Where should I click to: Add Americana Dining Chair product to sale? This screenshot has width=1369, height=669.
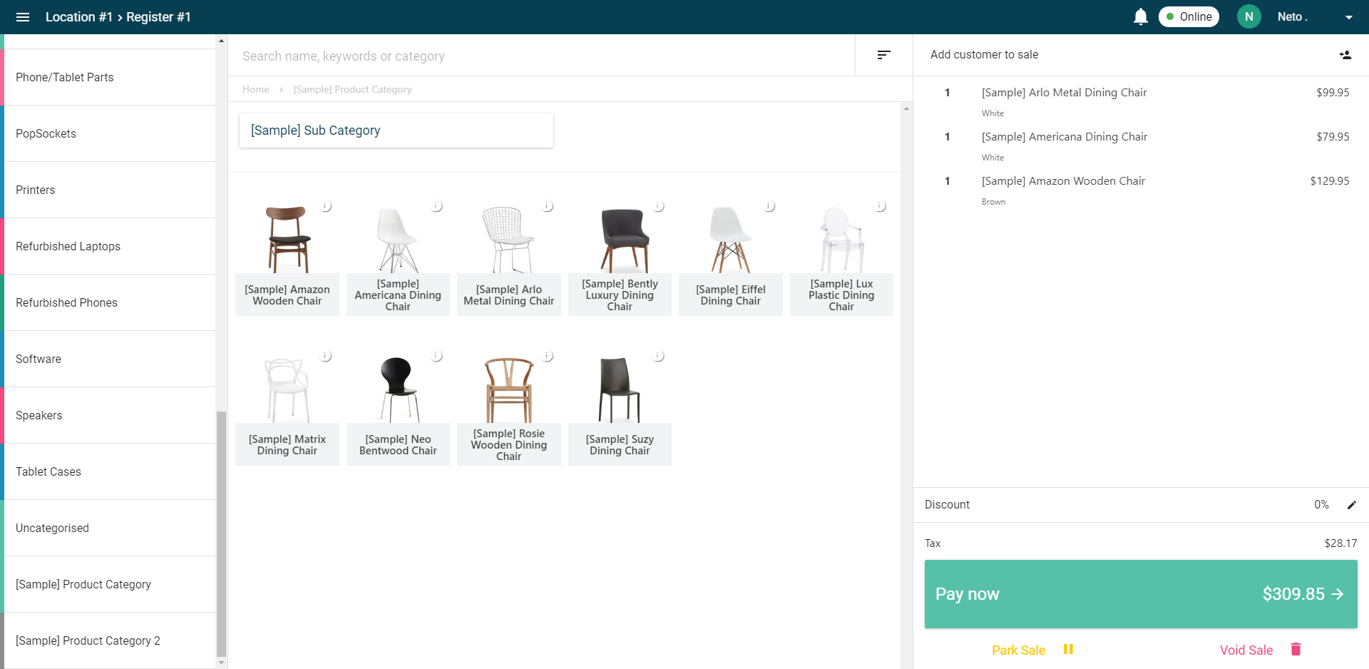click(x=398, y=257)
